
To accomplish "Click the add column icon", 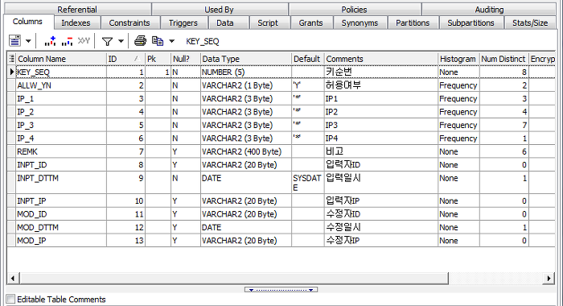I will coord(50,41).
